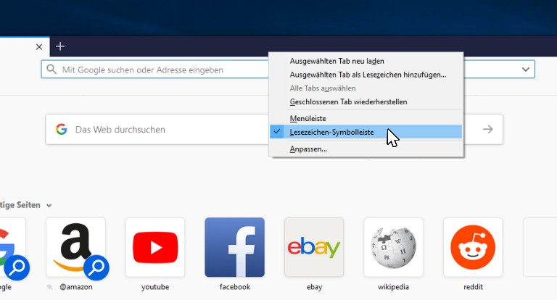
Task: Submit web search with arrow button
Action: 487,129
